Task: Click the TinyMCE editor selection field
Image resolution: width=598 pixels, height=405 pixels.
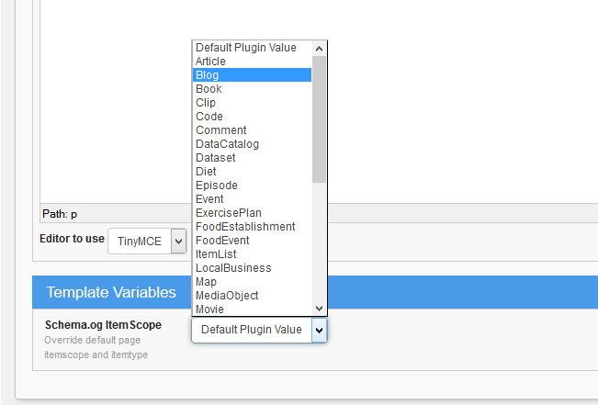Action: point(147,241)
